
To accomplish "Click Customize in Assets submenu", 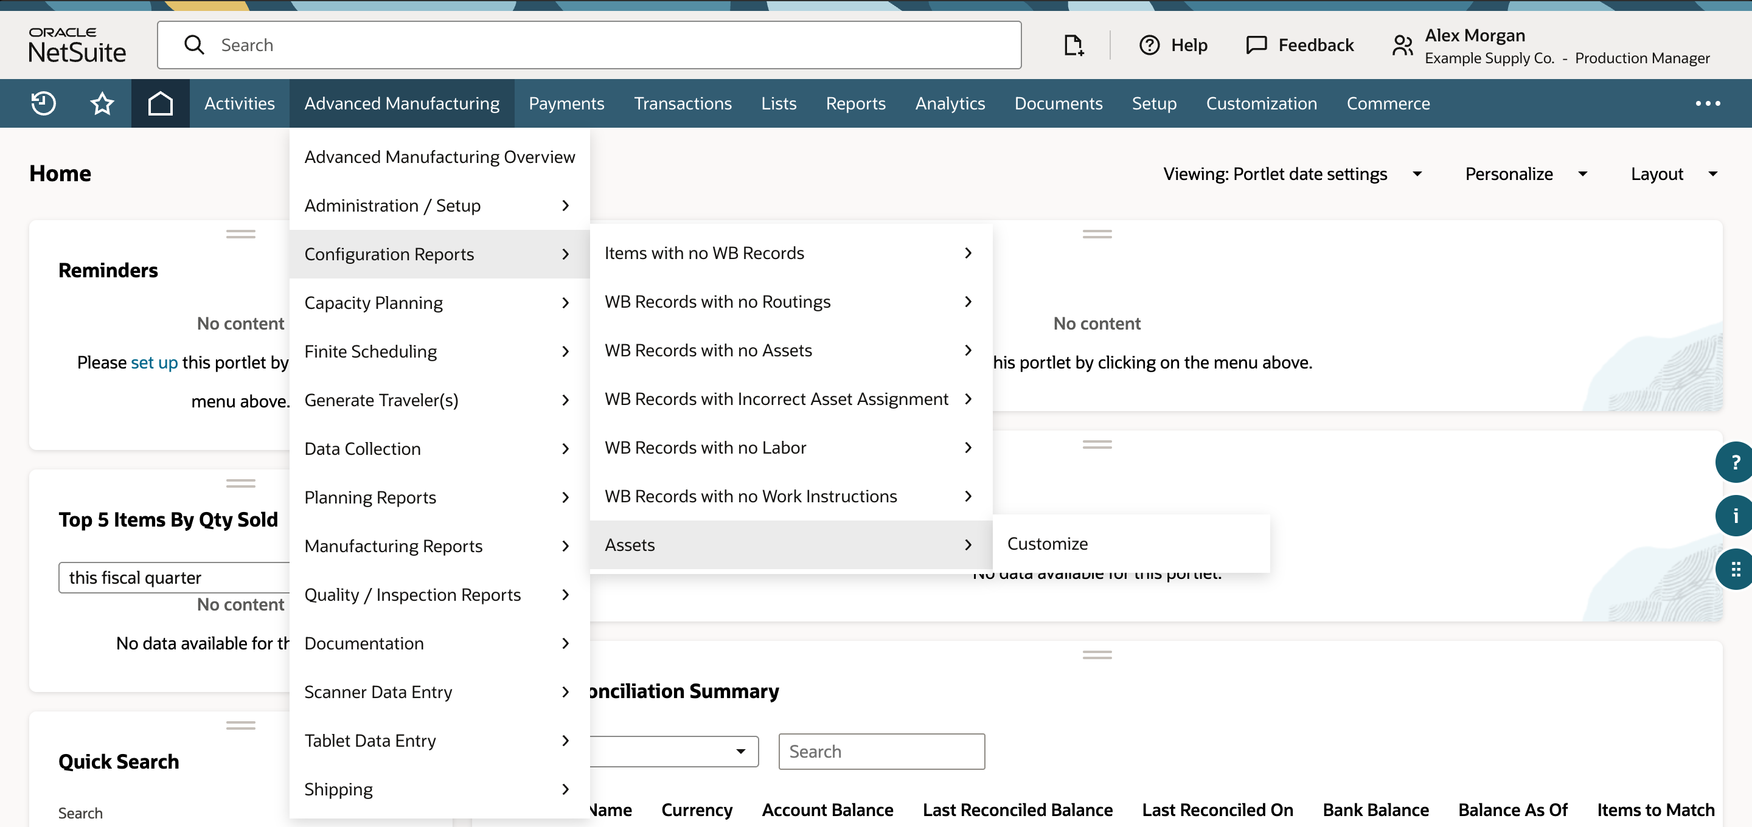I will click(1131, 544).
